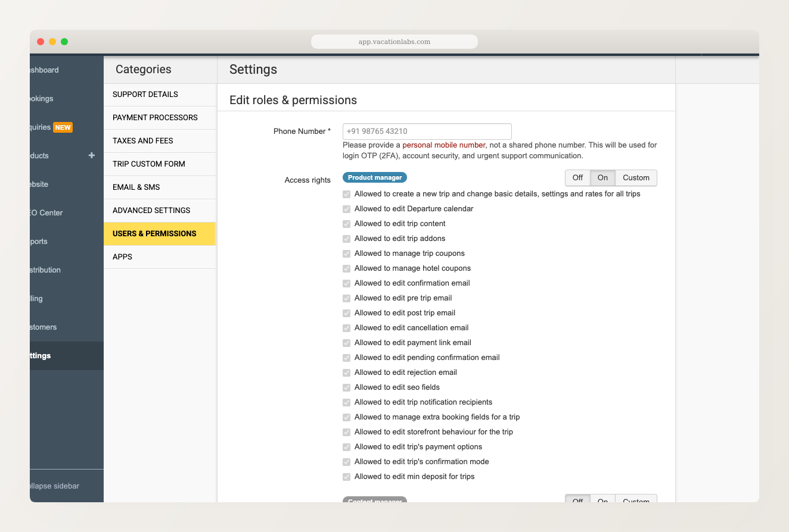
Task: Check Allowed to edit Departure calendar
Action: pos(346,209)
